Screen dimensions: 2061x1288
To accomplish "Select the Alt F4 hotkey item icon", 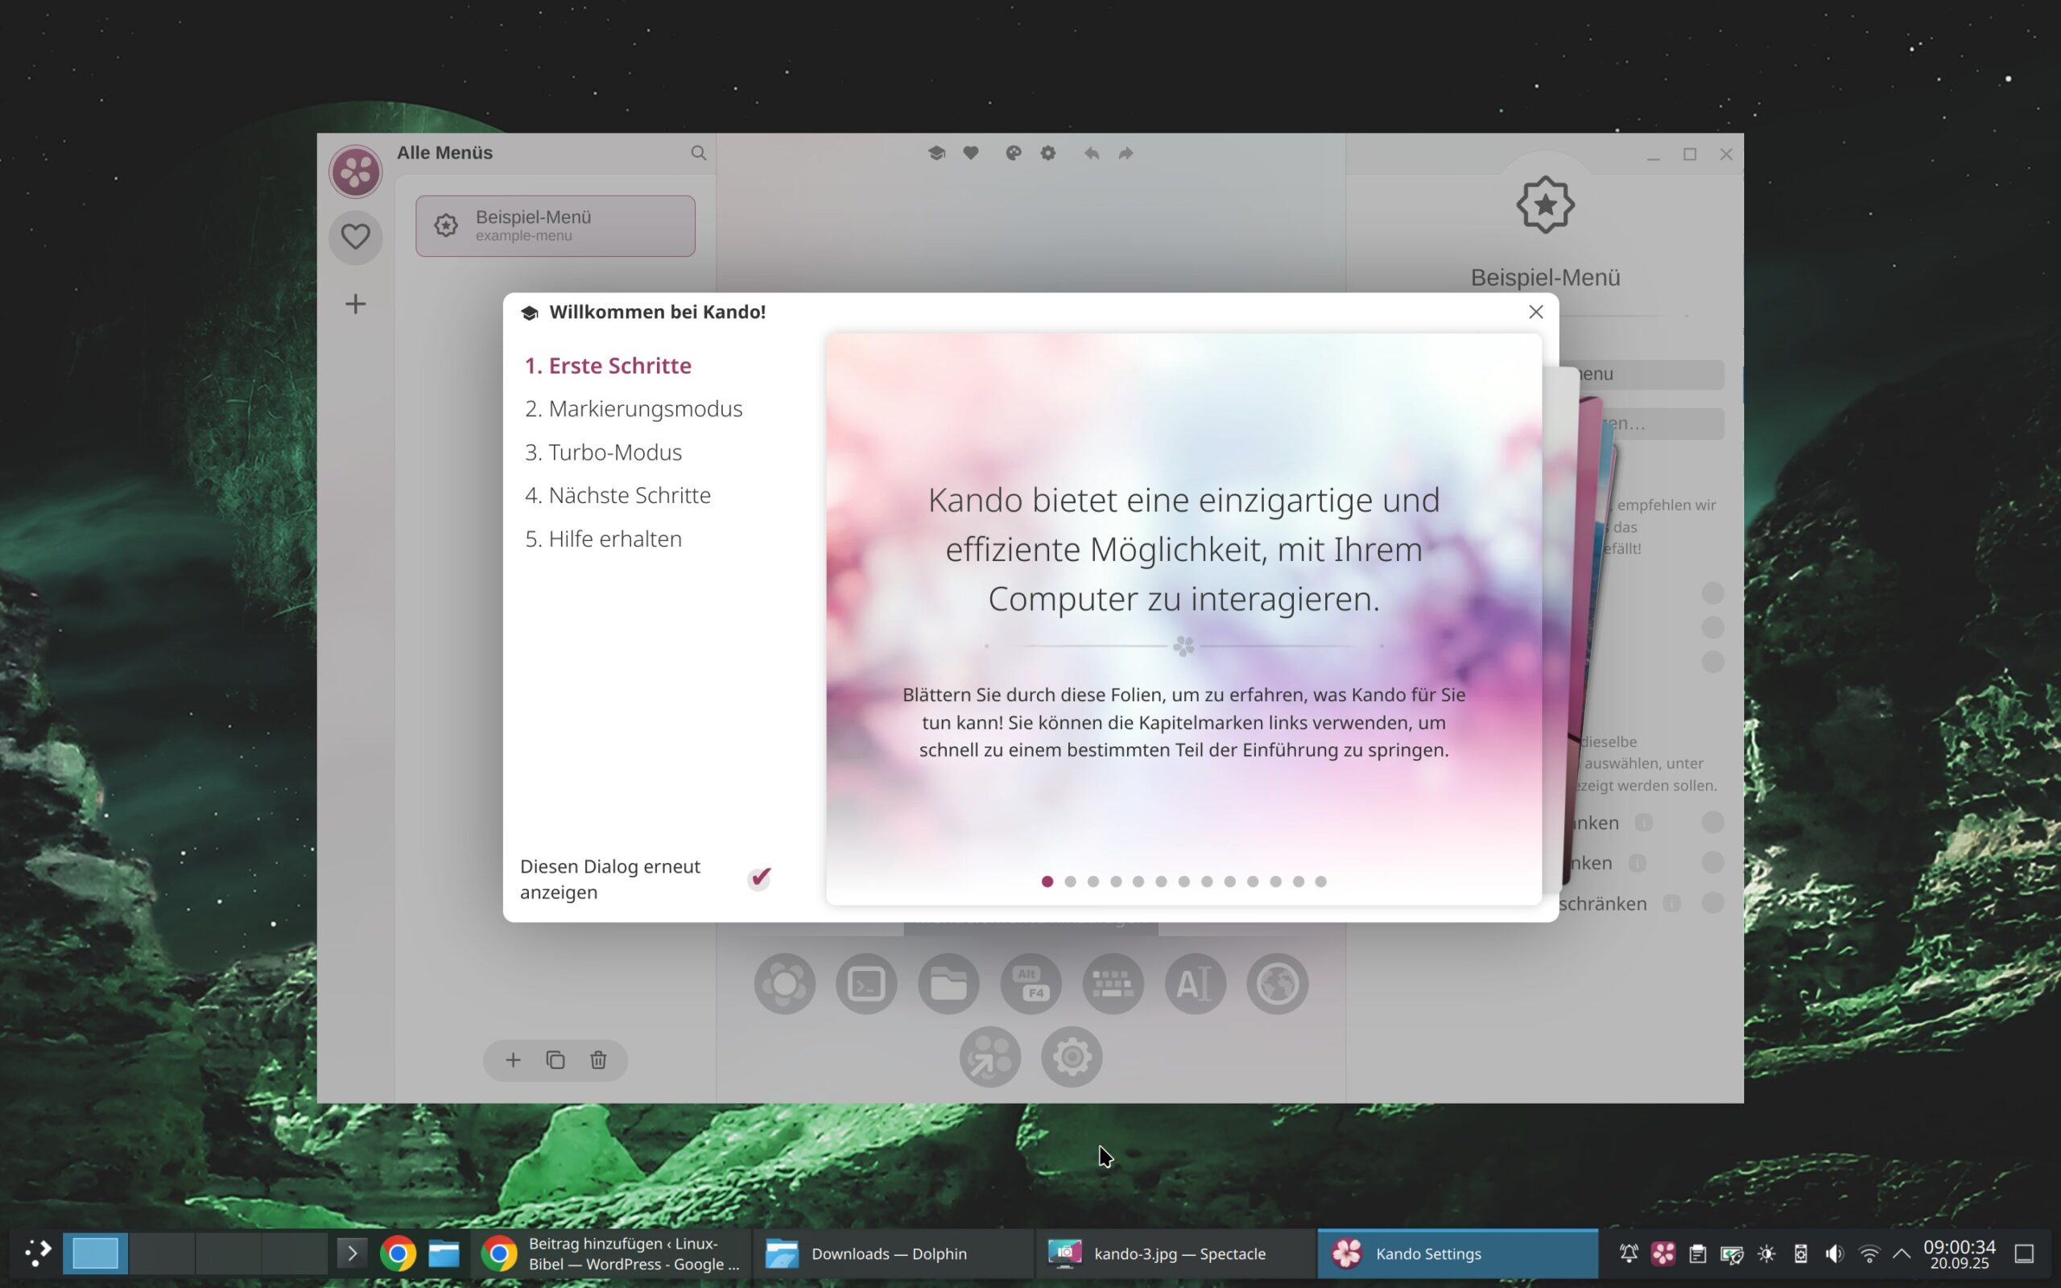I will click(x=1030, y=984).
